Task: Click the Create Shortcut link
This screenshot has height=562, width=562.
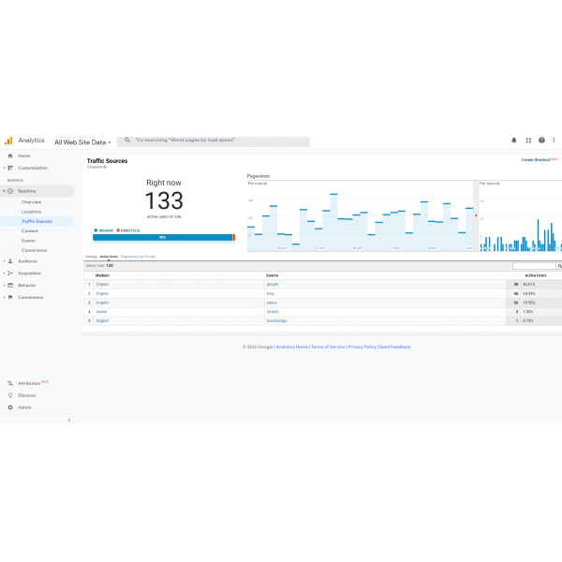Action: point(536,160)
